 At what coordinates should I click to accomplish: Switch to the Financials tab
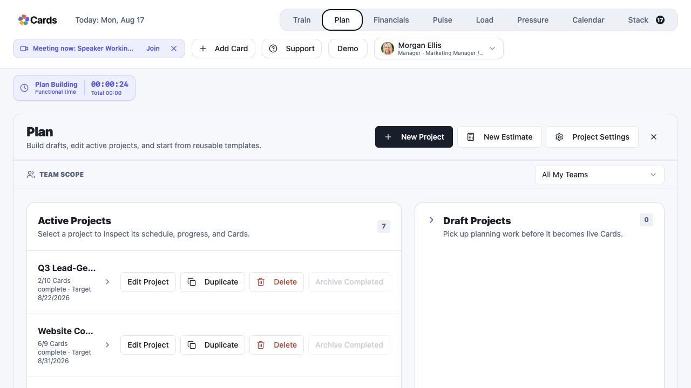pos(391,20)
